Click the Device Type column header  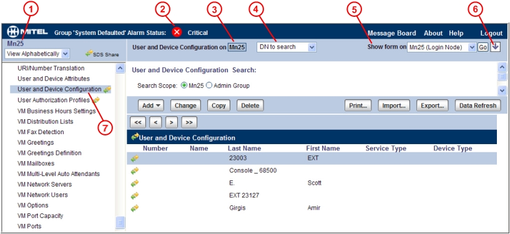click(x=453, y=149)
